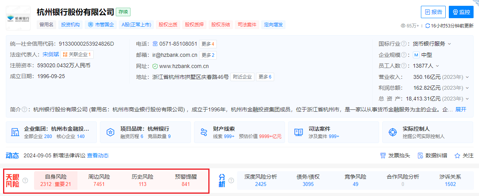
Task: Expand the 营业收入 year dropdown arrow
Action: pos(467,77)
